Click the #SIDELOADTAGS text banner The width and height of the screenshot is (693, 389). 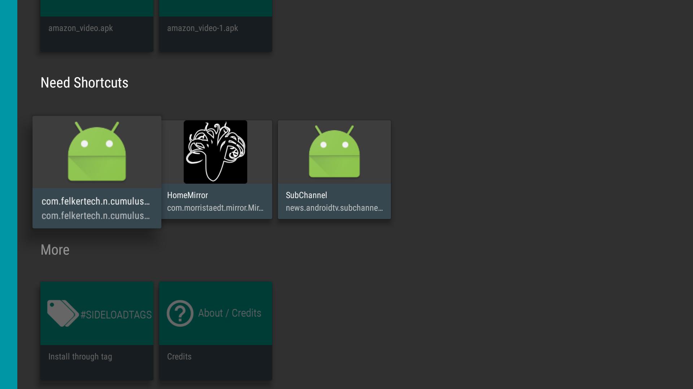(x=116, y=315)
